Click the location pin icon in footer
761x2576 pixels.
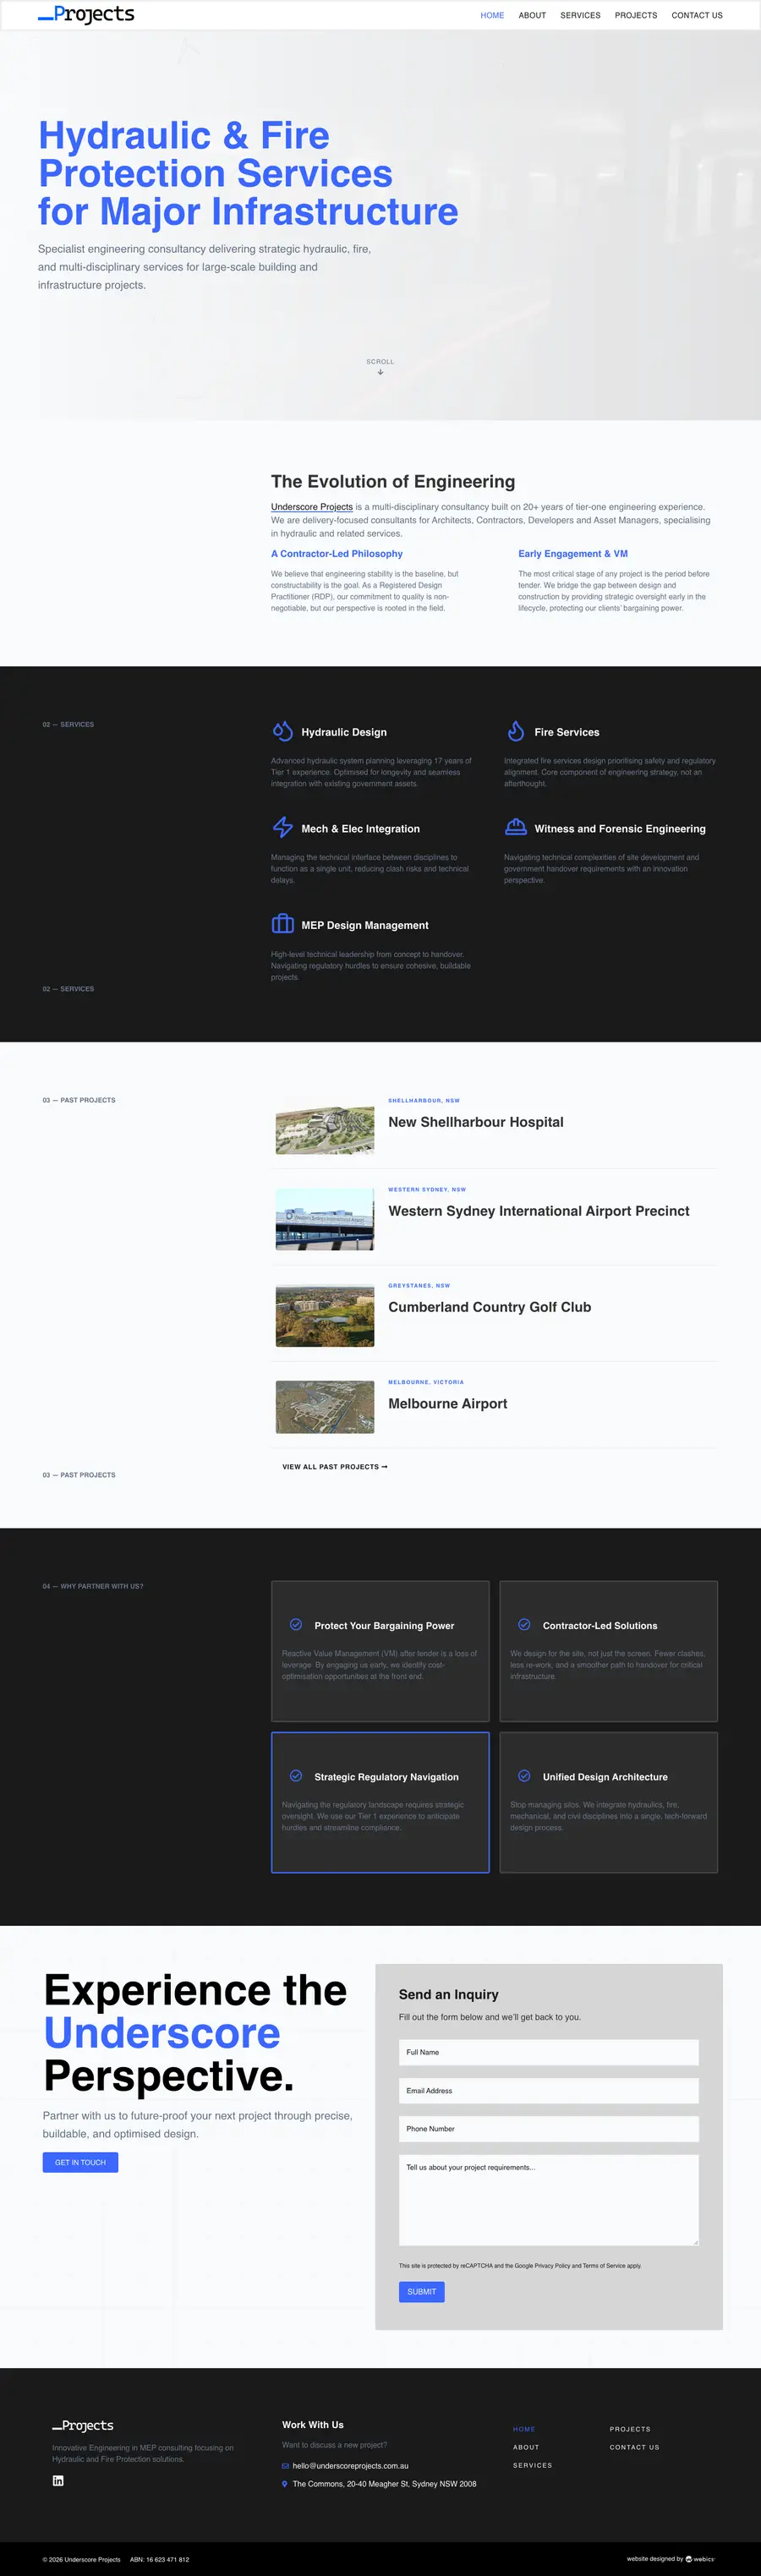point(285,2483)
